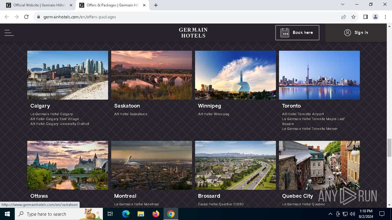392x220 pixels.
Task: Open Alt Hotel Calgary University District
Action: pyautogui.click(x=60, y=124)
